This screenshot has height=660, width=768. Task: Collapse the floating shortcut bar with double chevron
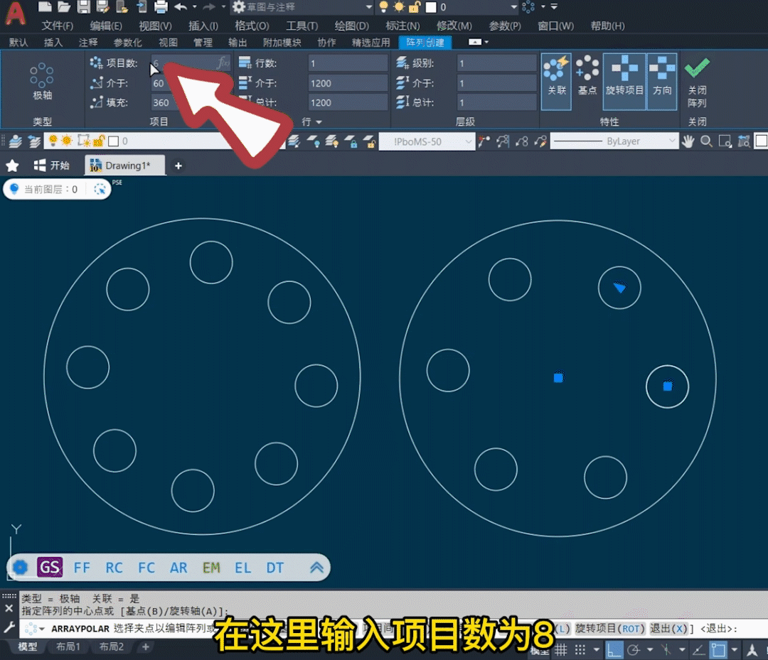[316, 568]
